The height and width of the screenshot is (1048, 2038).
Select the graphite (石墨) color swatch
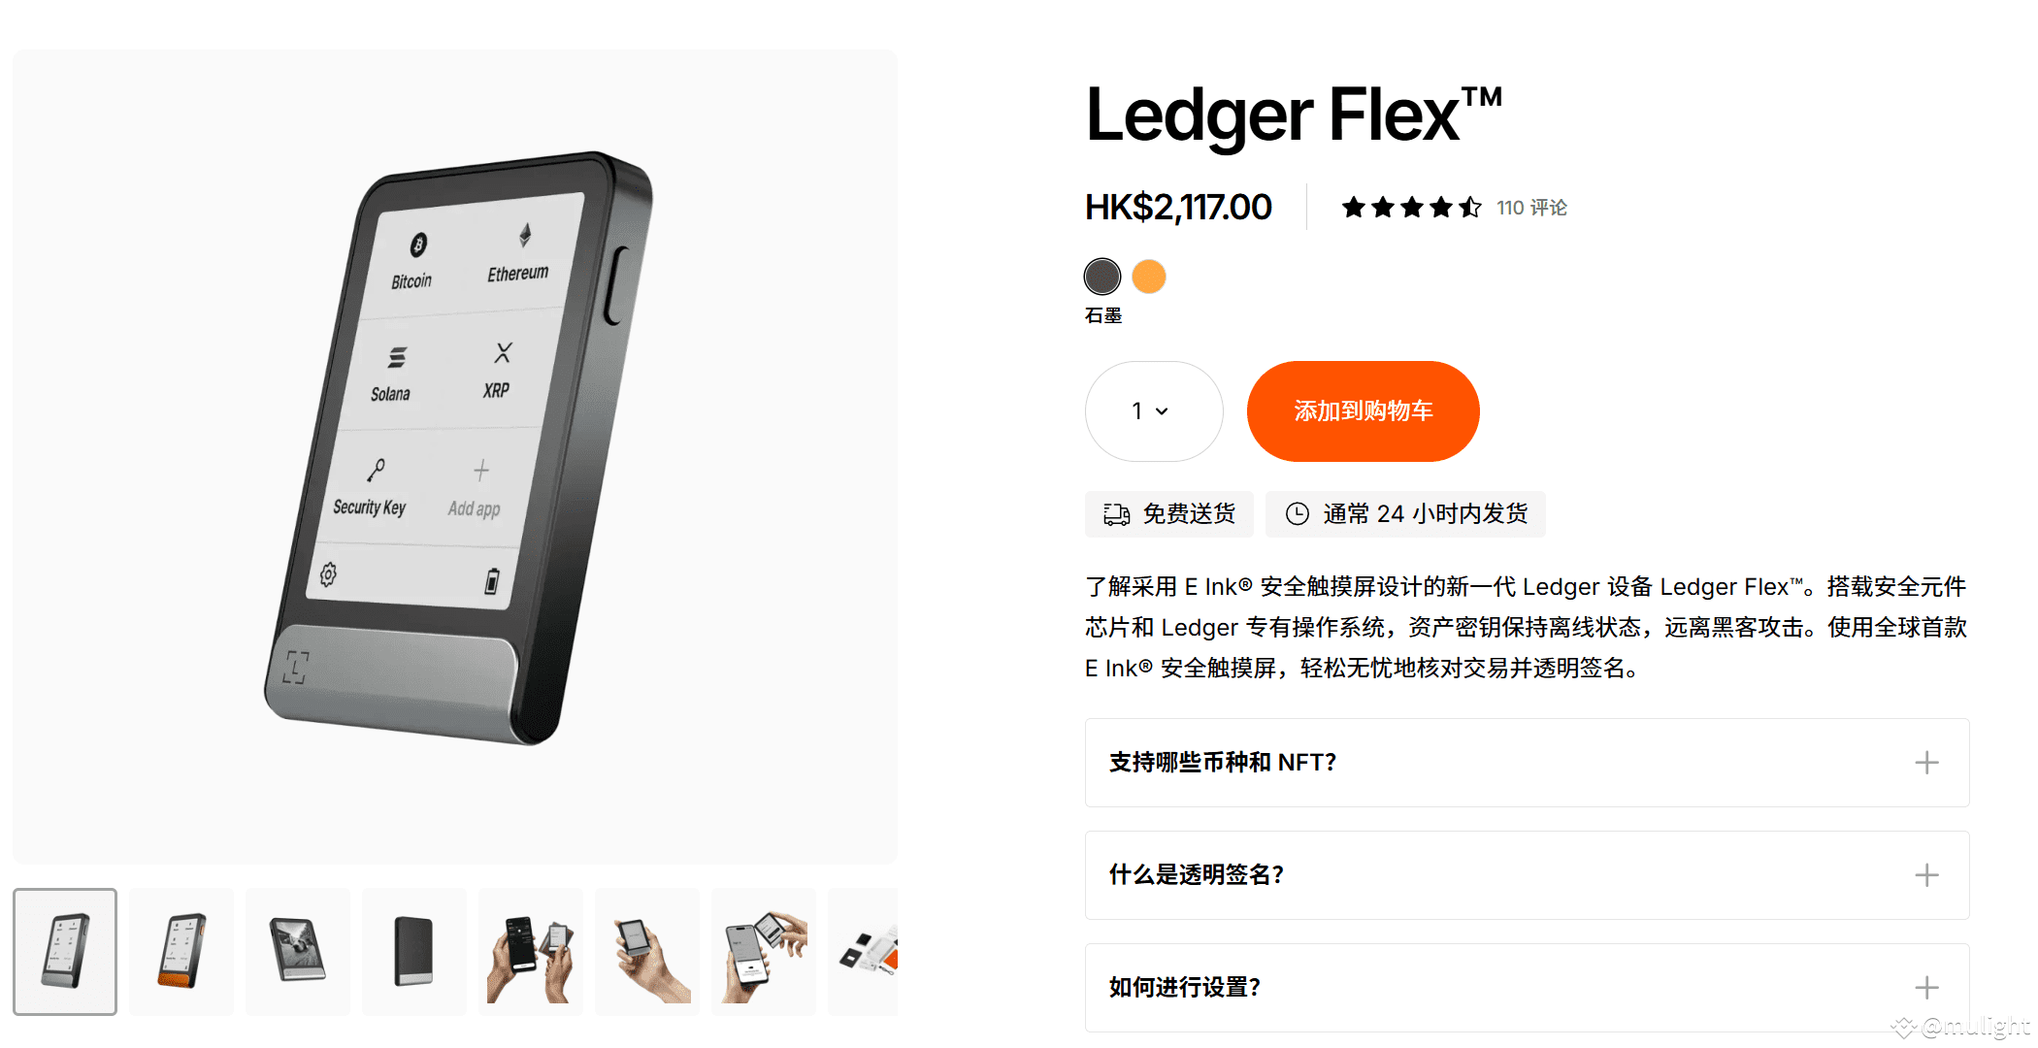(1102, 277)
